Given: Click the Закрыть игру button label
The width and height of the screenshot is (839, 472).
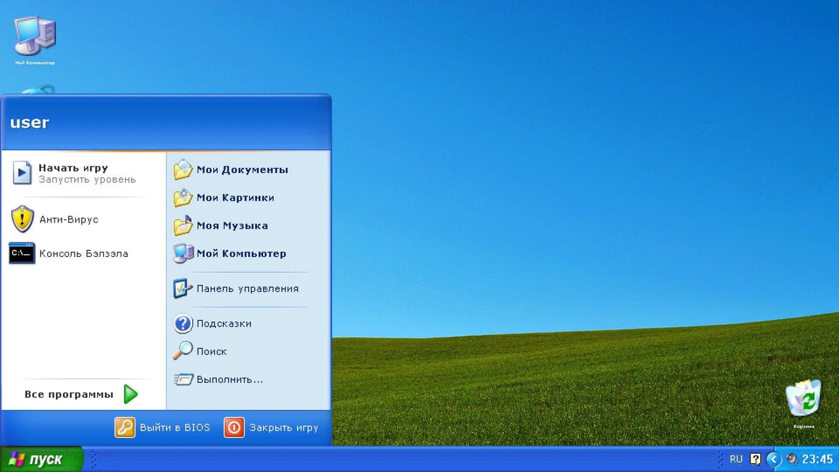Looking at the screenshot, I should (x=283, y=427).
